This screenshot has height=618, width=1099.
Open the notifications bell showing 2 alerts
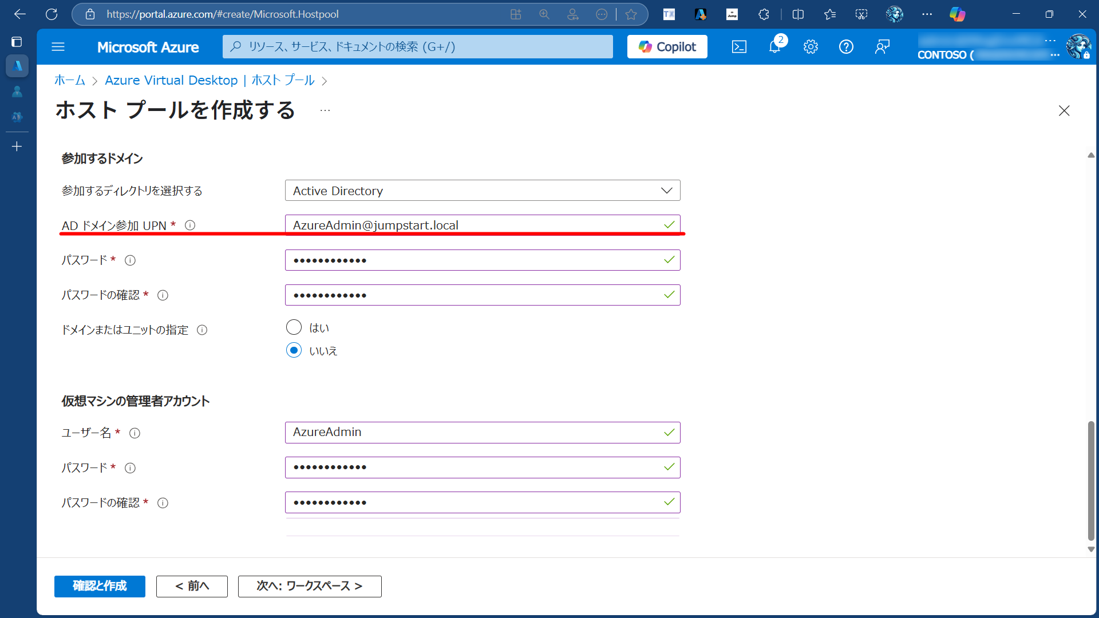tap(775, 47)
